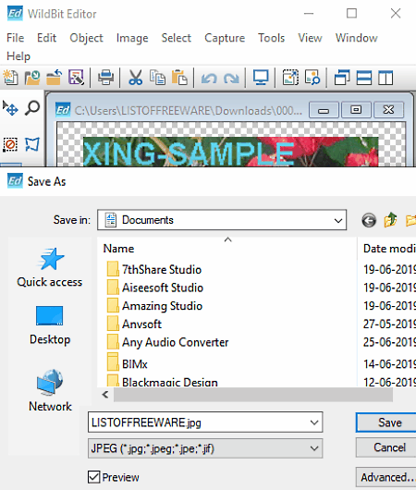This screenshot has height=490, width=416.
Task: Restore the inner image document window
Action: (x=356, y=110)
